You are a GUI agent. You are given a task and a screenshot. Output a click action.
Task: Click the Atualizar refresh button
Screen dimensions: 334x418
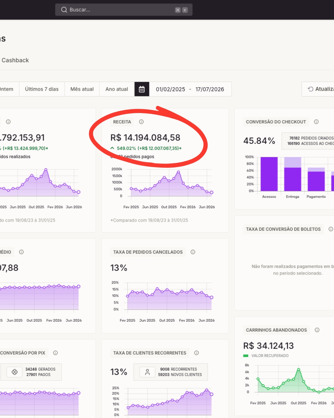(318, 89)
